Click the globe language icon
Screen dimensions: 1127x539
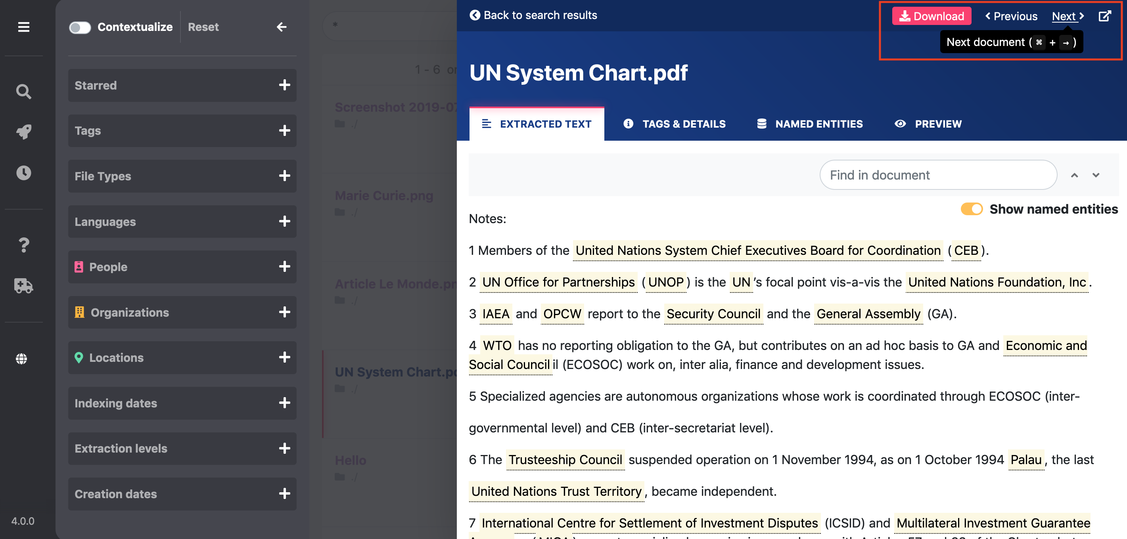(x=21, y=358)
